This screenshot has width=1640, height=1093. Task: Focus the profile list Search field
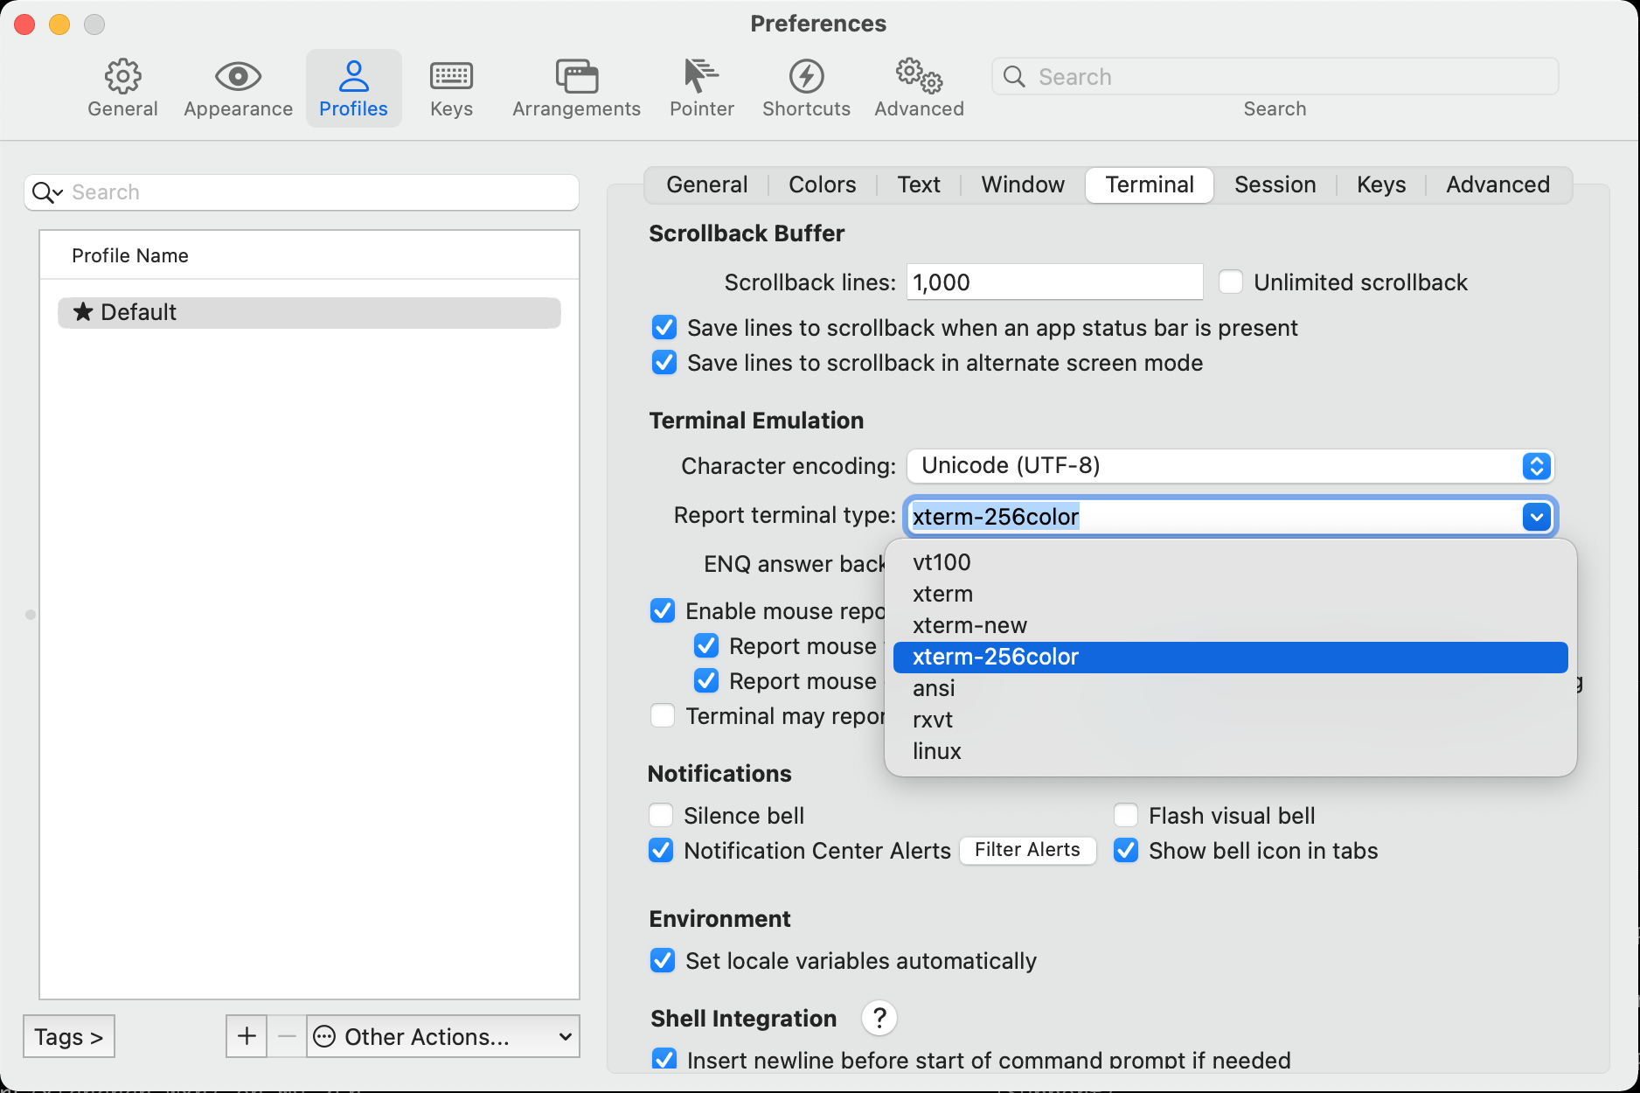coord(302,192)
